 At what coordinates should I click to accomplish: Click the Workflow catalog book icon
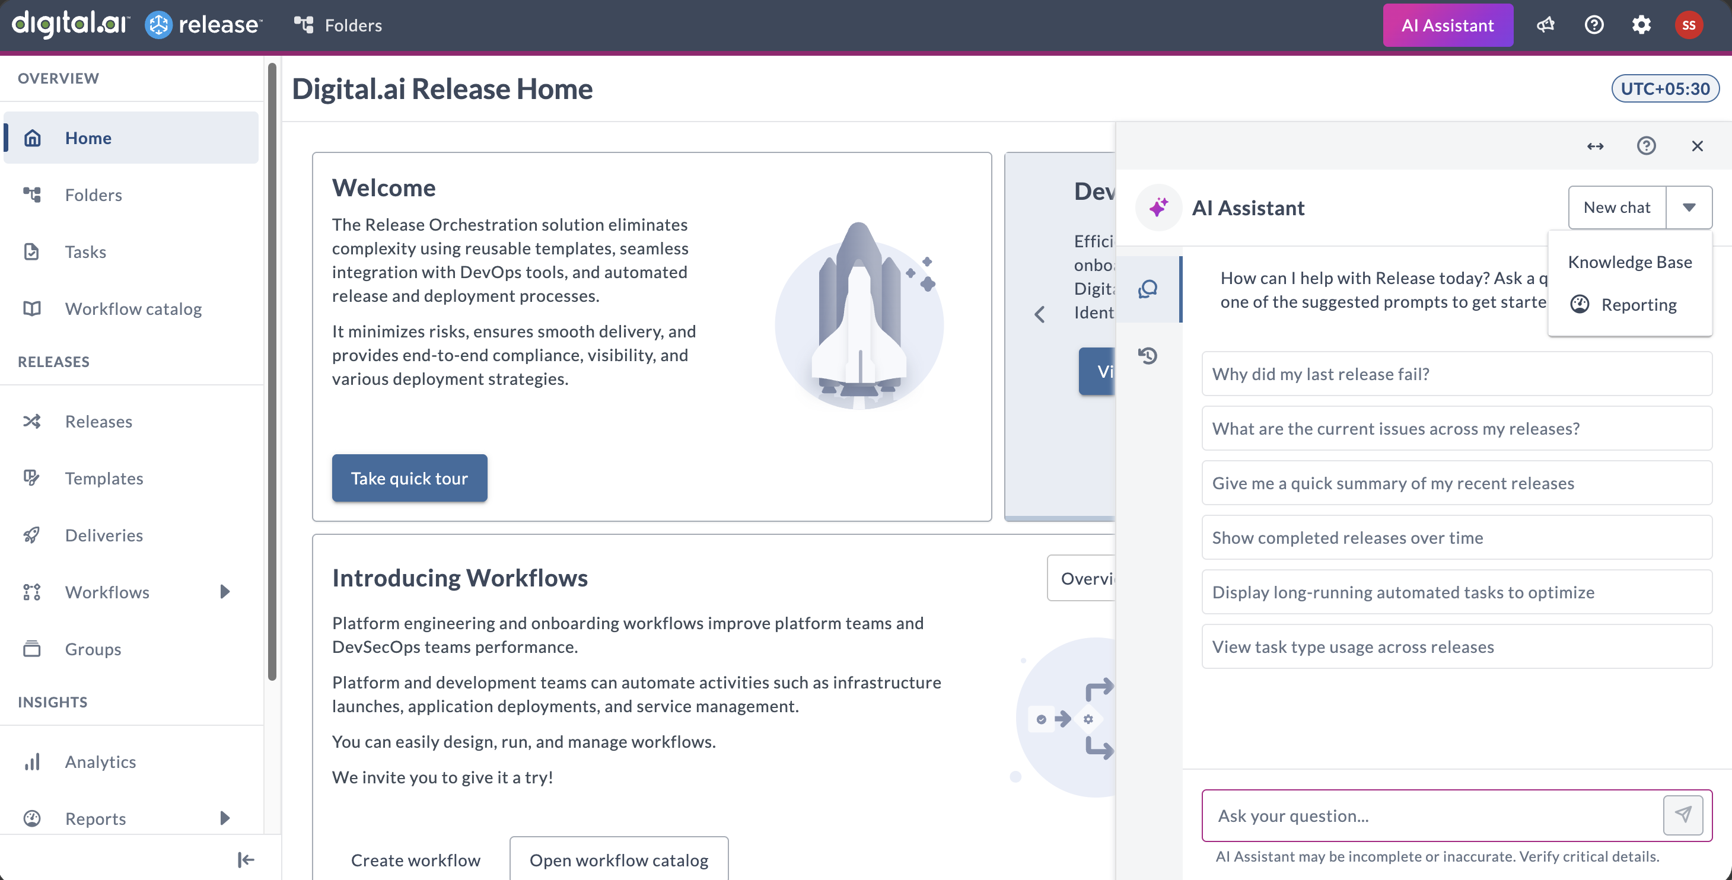click(32, 308)
